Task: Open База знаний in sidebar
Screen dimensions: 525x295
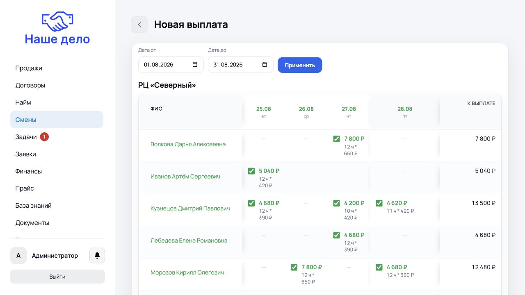Action: pyautogui.click(x=57, y=206)
